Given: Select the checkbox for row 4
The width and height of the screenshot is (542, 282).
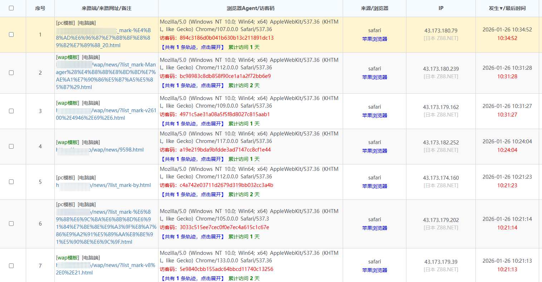Looking at the screenshot, I should (x=11, y=147).
